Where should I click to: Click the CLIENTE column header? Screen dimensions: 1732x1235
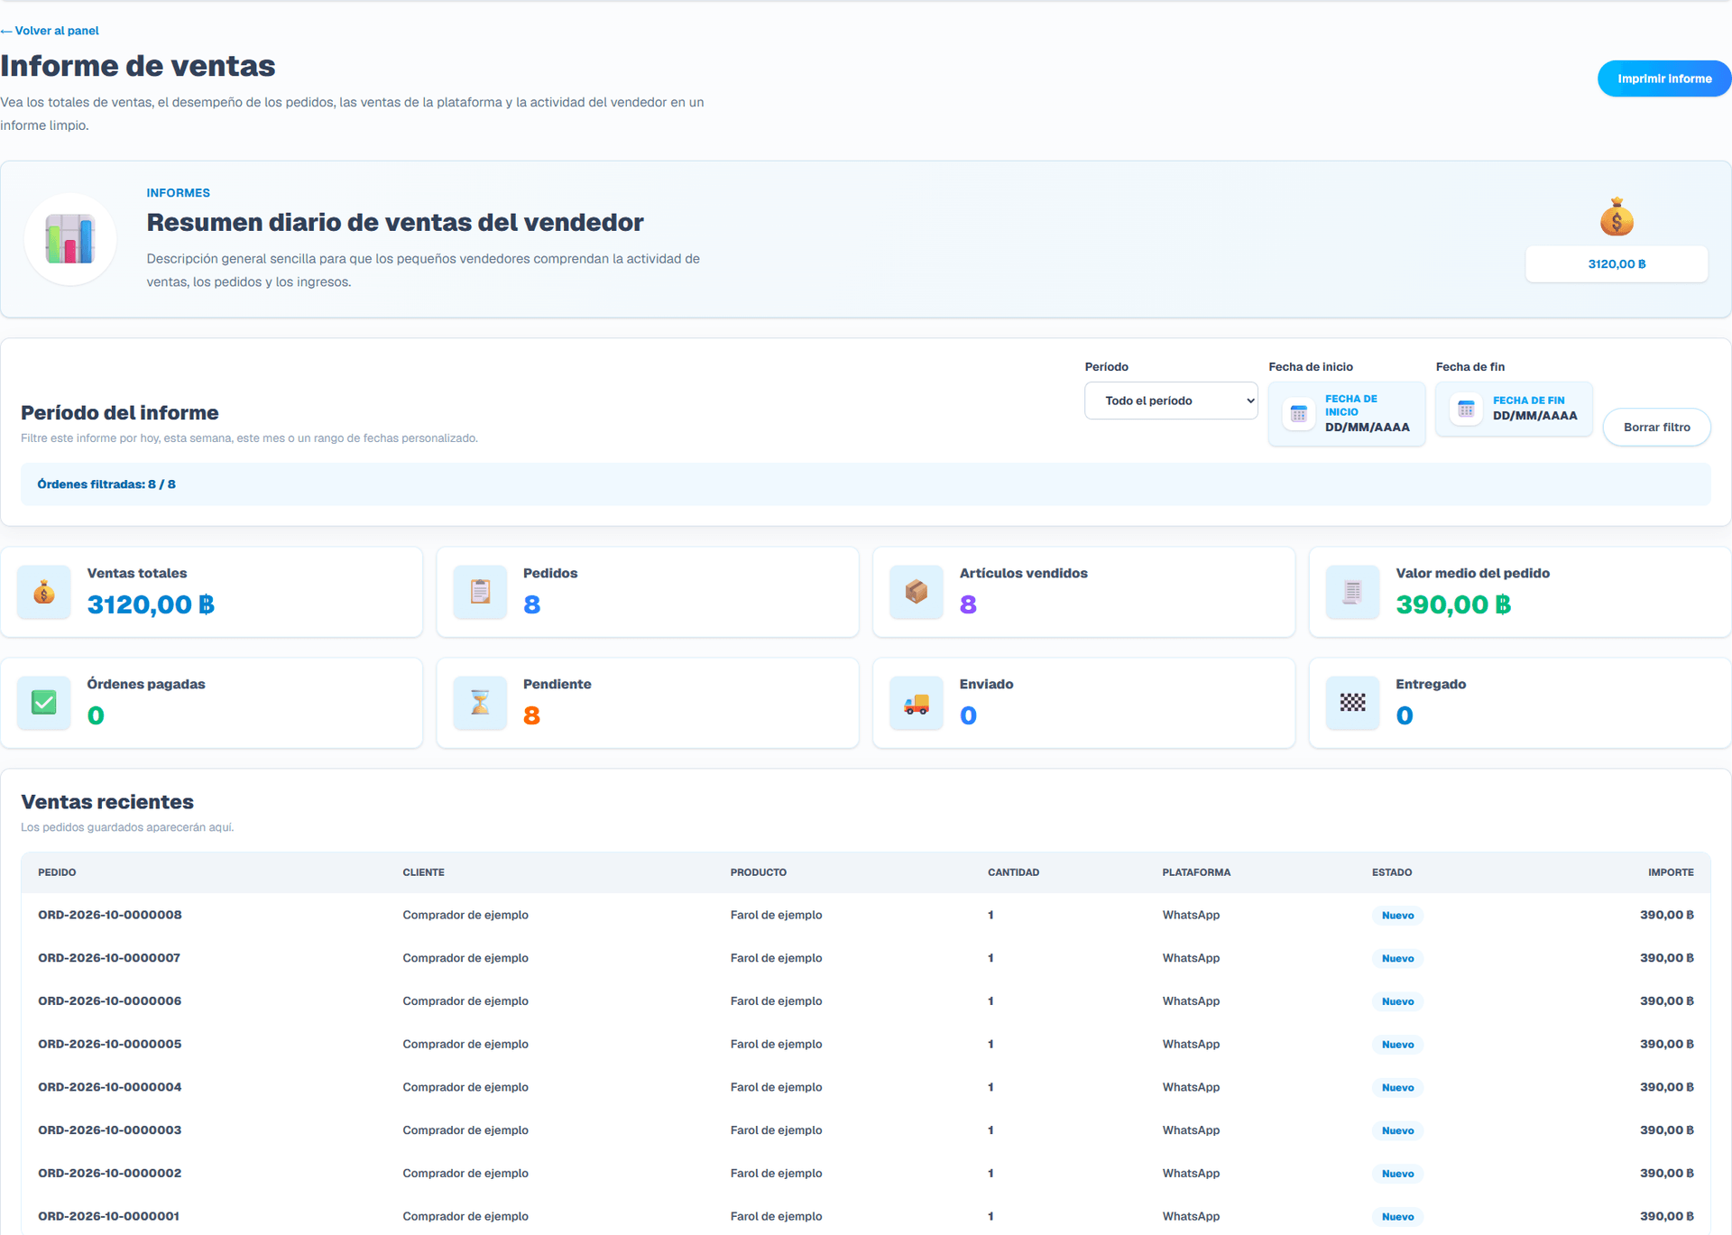(423, 872)
